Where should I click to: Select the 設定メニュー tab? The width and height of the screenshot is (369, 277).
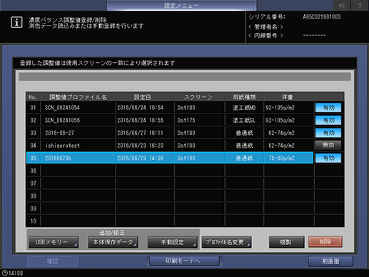(x=181, y=5)
